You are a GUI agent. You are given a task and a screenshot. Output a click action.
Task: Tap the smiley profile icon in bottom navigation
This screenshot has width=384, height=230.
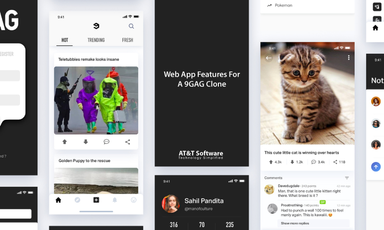click(x=133, y=200)
